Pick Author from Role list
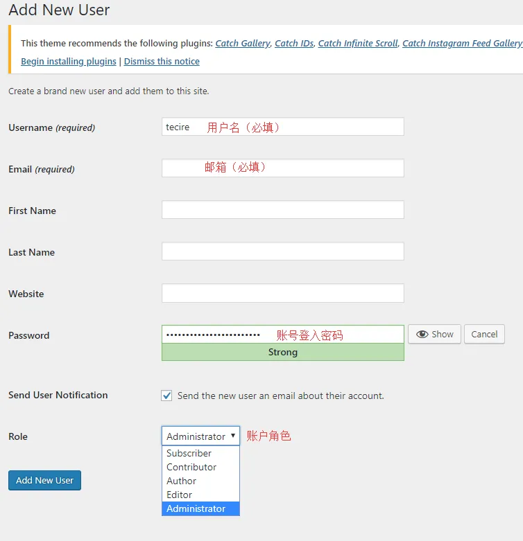 (x=200, y=481)
